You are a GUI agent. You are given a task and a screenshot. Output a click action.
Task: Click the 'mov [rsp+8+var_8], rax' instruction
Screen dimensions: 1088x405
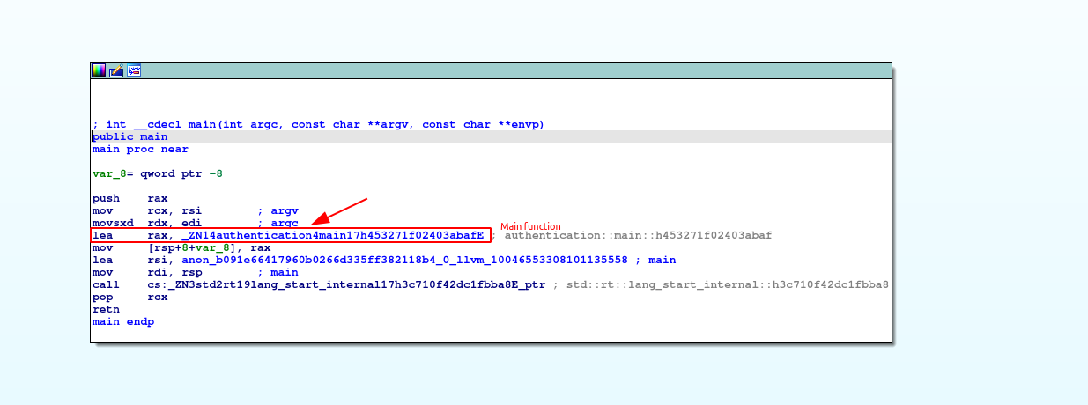pos(181,247)
